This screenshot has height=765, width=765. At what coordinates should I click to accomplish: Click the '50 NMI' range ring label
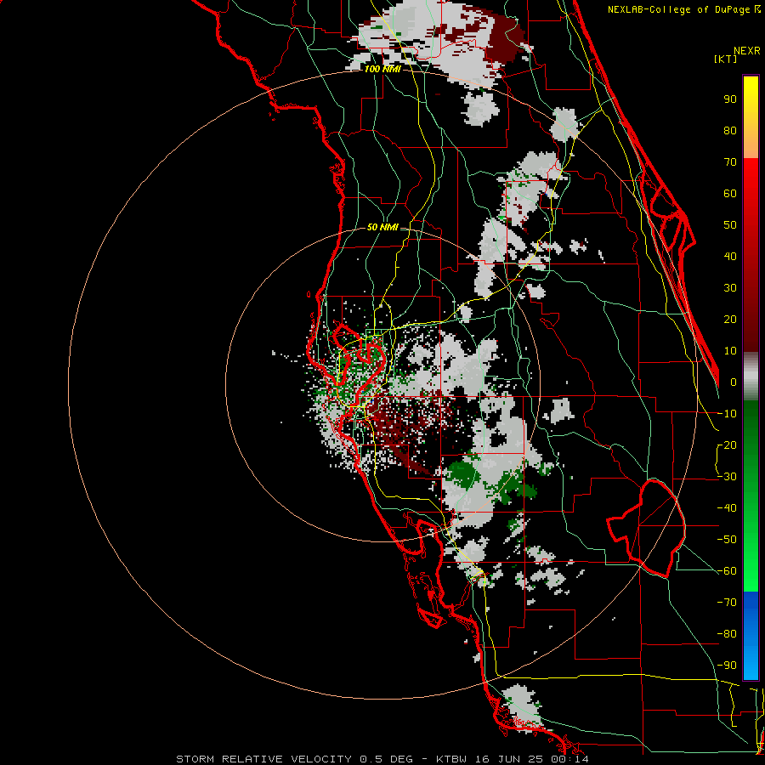(382, 227)
